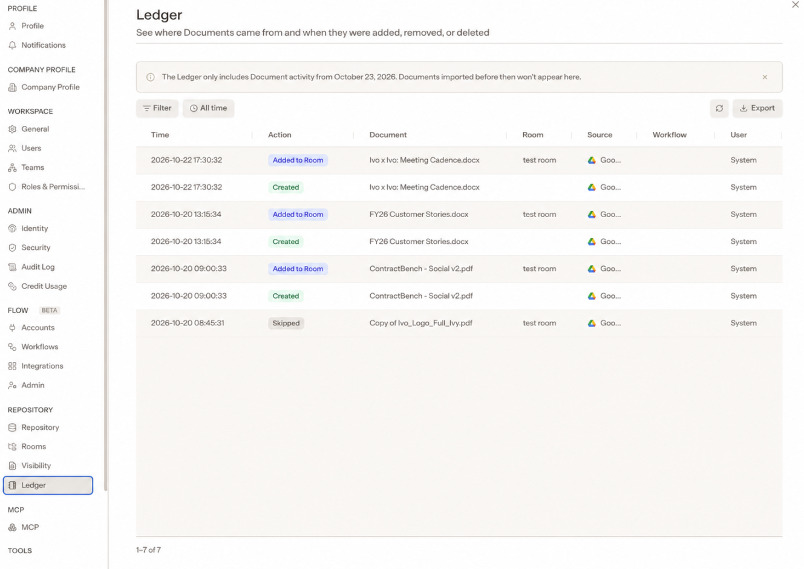This screenshot has height=569, width=804.
Task: Click the Integrations grid icon
Action: coord(12,366)
